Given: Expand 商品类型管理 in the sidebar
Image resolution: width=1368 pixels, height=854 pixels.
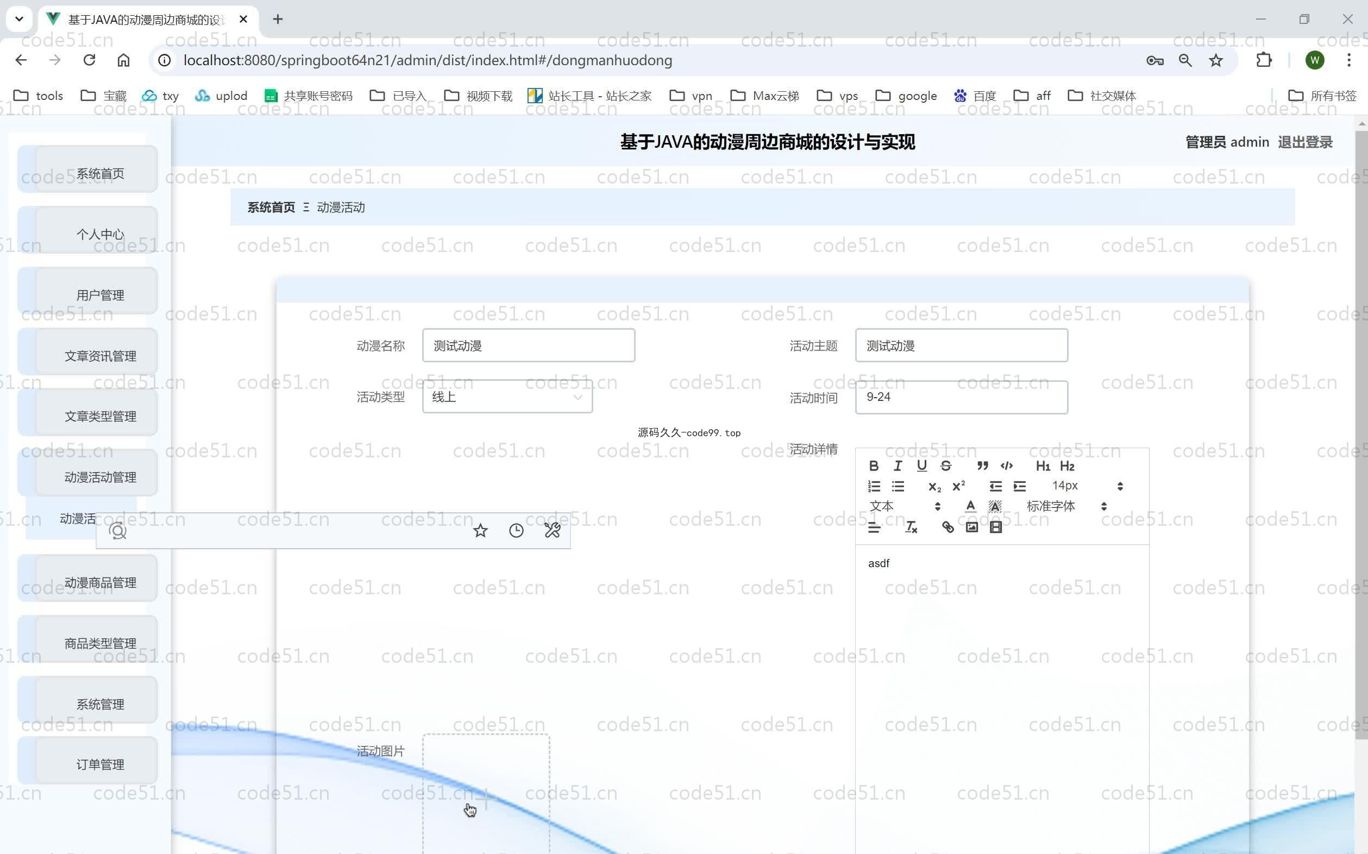Looking at the screenshot, I should point(87,639).
